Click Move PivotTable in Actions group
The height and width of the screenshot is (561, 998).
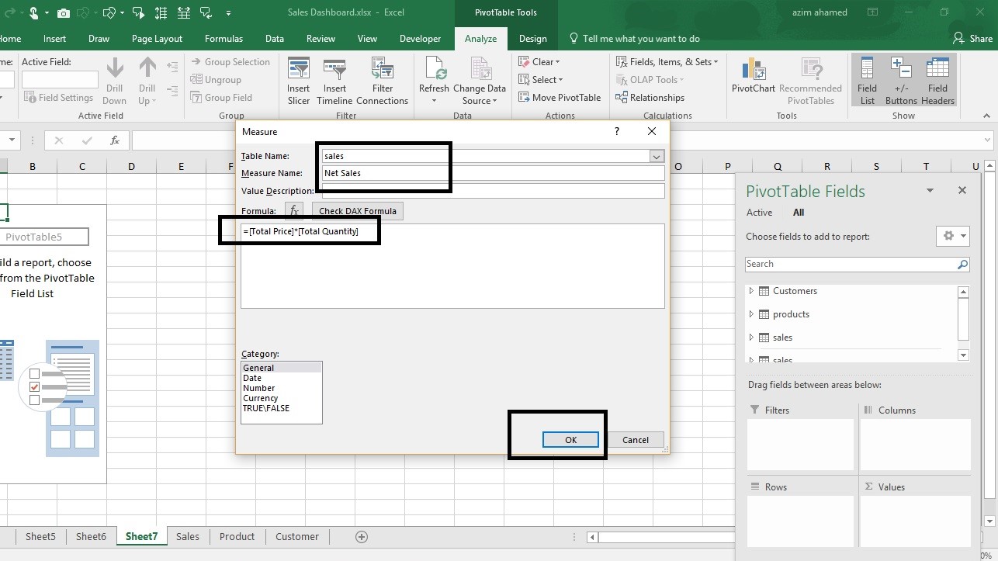pos(560,98)
